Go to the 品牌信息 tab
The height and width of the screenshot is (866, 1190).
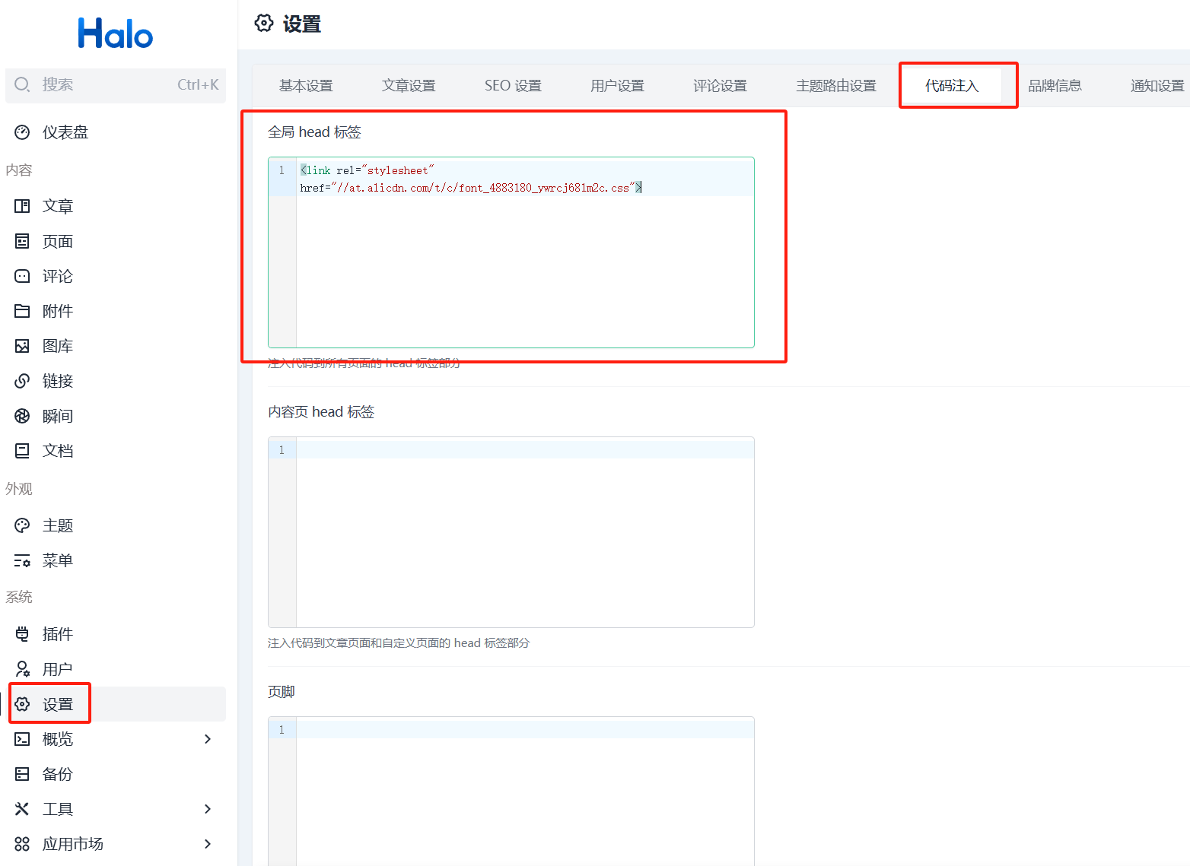pyautogui.click(x=1055, y=86)
